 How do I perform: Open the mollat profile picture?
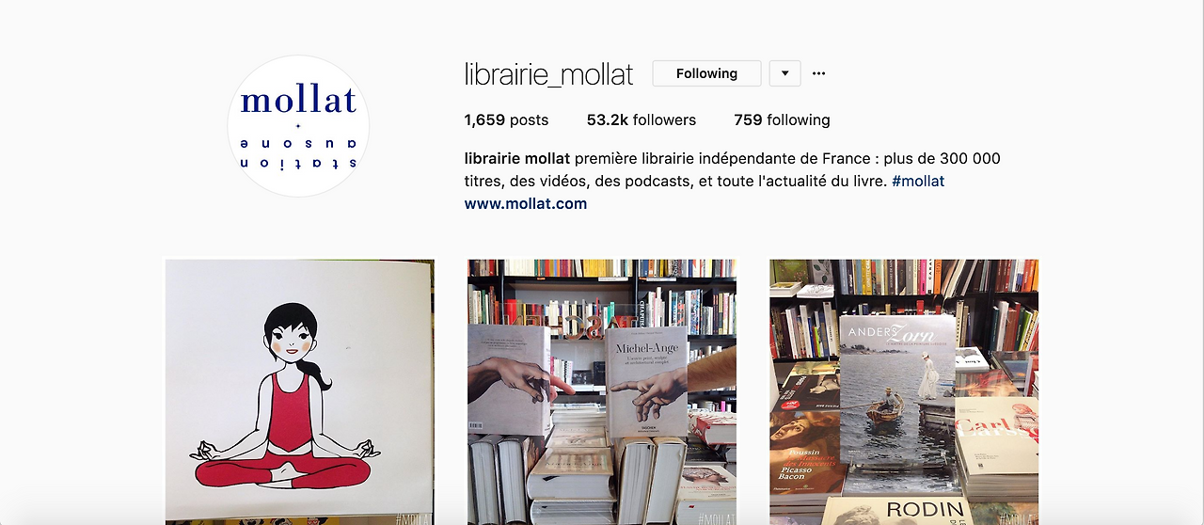click(x=298, y=126)
